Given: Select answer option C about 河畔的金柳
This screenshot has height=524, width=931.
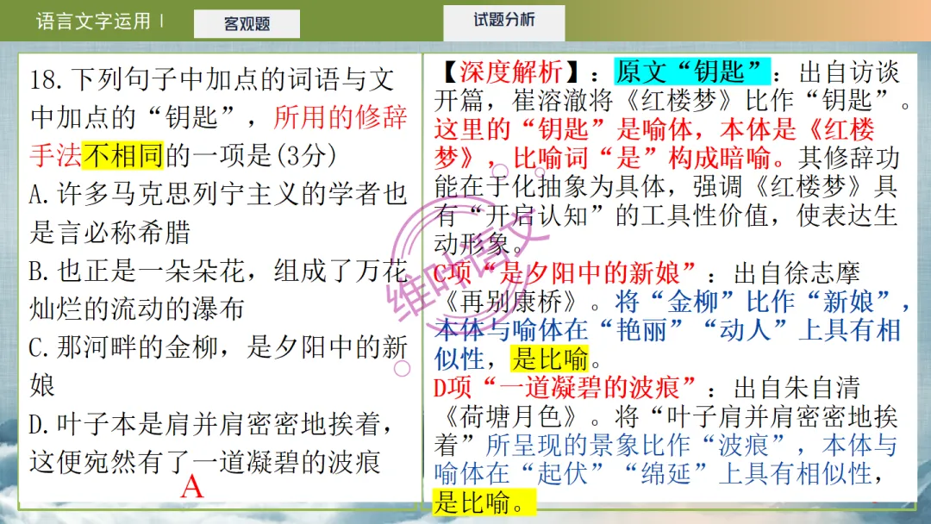Looking at the screenshot, I should pyautogui.click(x=207, y=362).
